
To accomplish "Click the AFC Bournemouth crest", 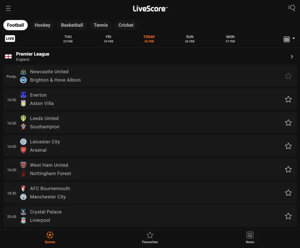I will (23, 188).
